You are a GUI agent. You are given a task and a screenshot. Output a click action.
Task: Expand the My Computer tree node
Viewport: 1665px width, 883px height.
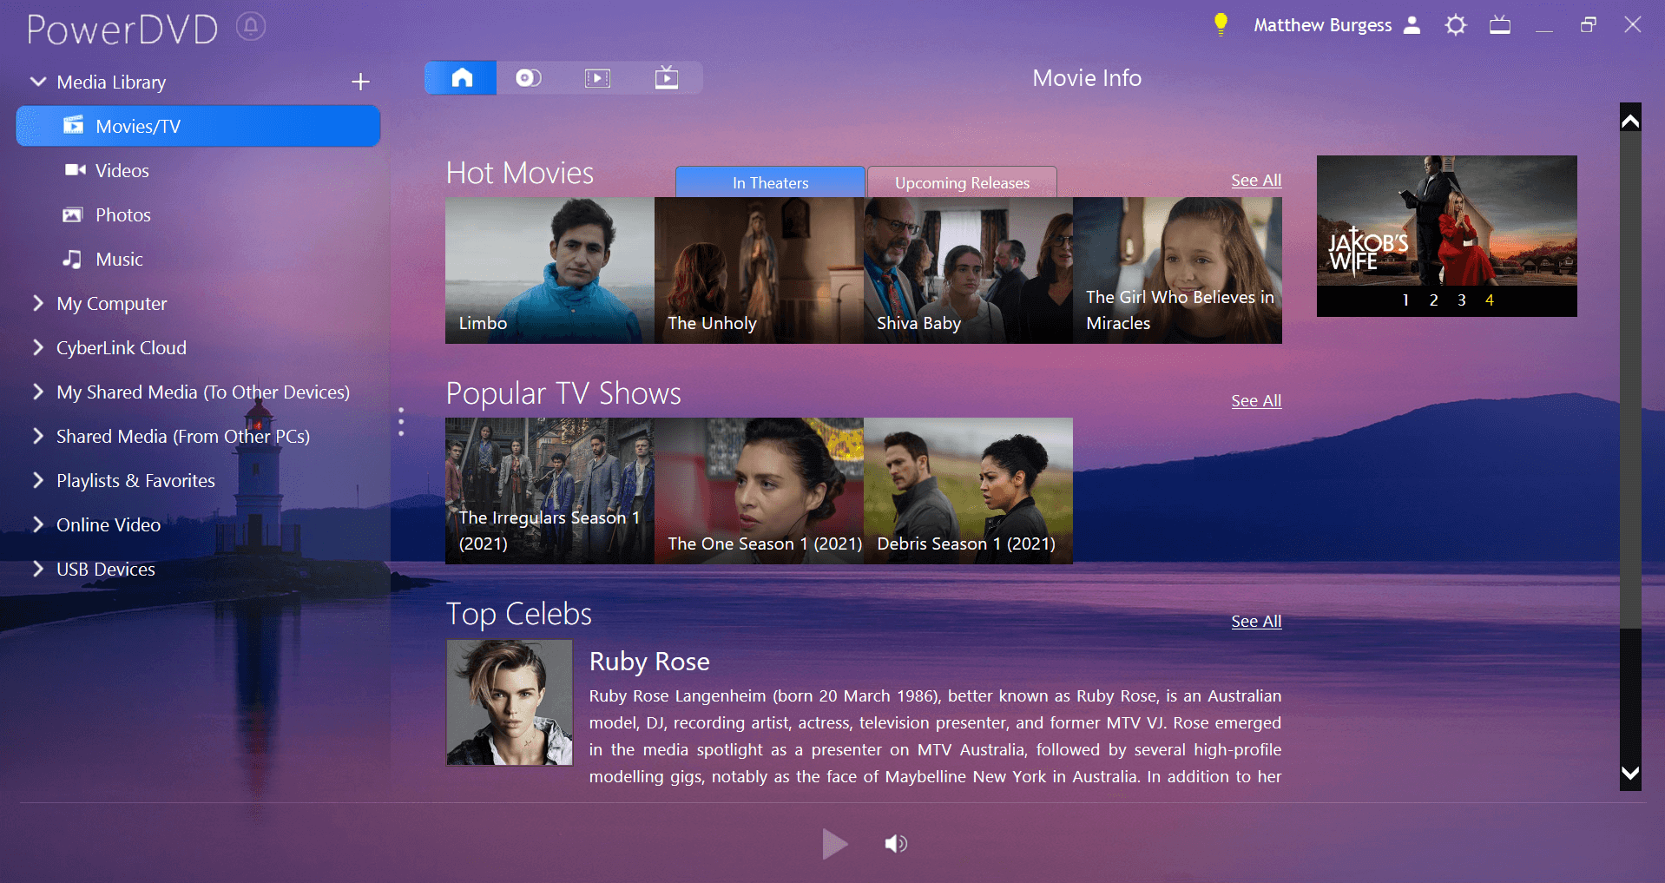[37, 303]
